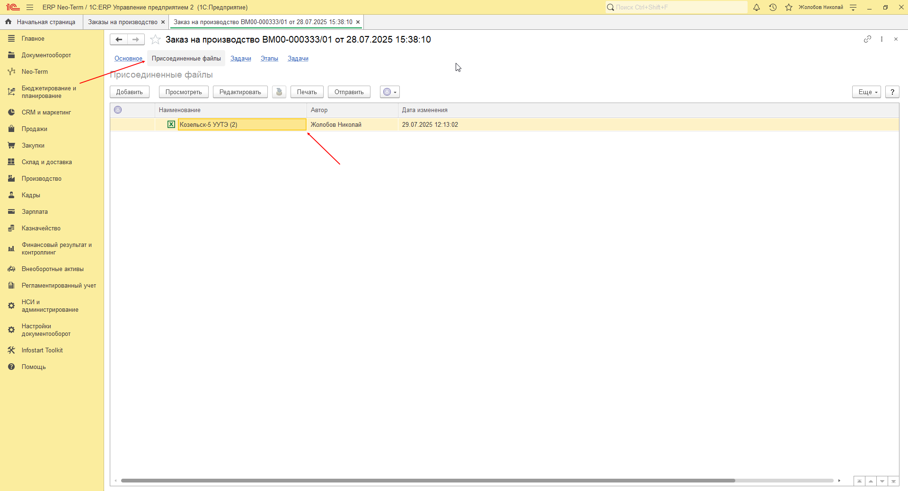The width and height of the screenshot is (908, 491).
Task: Open service settings menu icon
Action: click(x=853, y=7)
